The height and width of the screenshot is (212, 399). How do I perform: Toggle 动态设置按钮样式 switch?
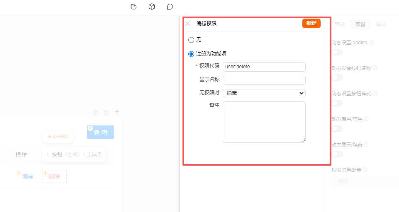click(338, 103)
